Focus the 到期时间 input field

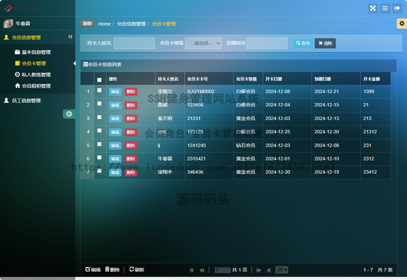coord(267,43)
